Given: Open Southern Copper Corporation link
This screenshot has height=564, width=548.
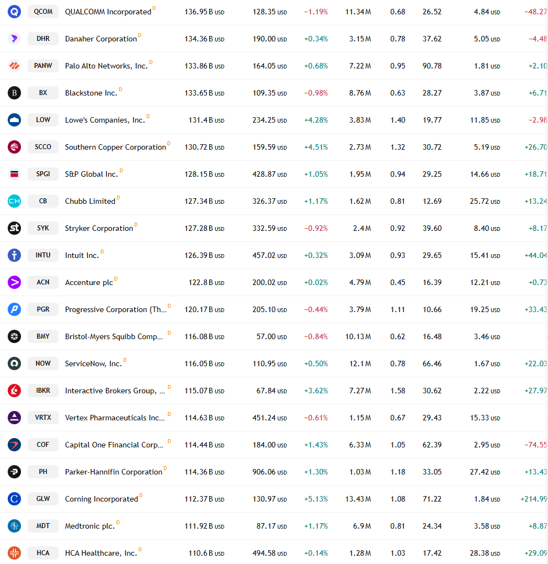Looking at the screenshot, I should point(115,147).
